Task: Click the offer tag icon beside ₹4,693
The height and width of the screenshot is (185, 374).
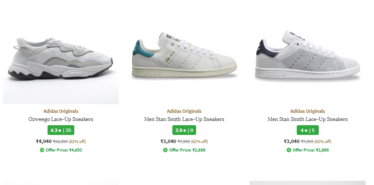Action: point(42,150)
